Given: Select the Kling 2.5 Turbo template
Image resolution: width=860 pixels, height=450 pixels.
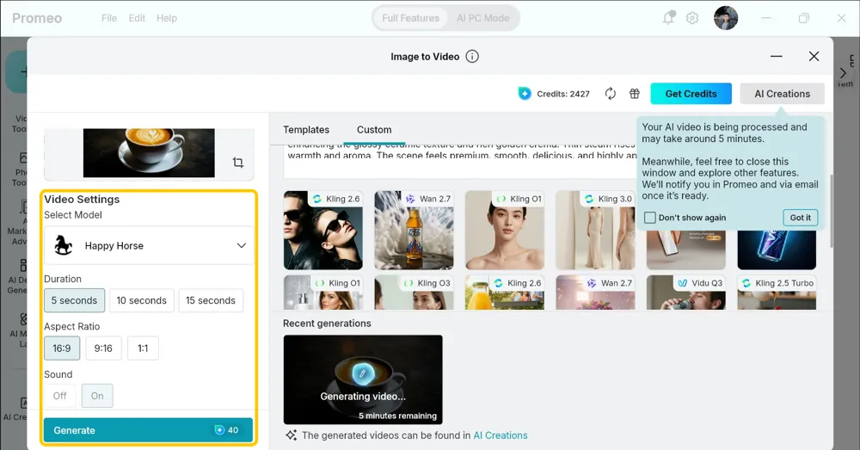Looking at the screenshot, I should click(777, 293).
